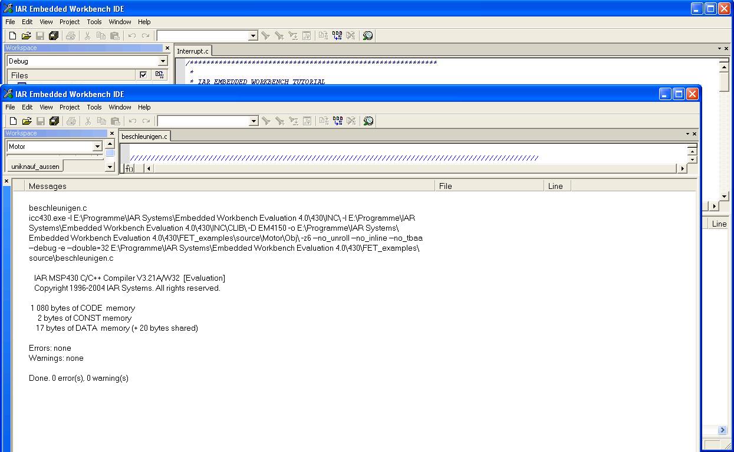The width and height of the screenshot is (734, 452).
Task: Open Project menu in front window
Action: coord(70,107)
